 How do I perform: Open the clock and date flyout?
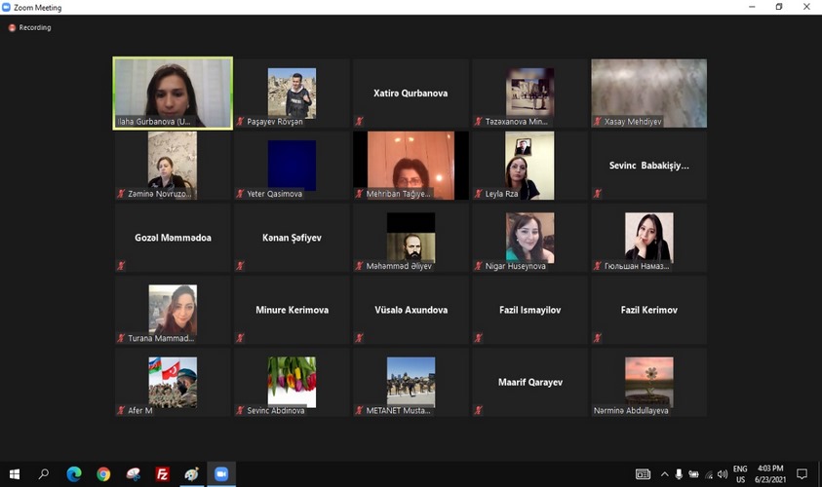pos(770,474)
